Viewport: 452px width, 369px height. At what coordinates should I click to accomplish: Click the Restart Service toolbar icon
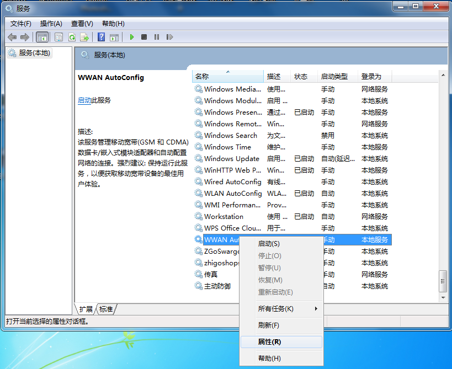169,37
